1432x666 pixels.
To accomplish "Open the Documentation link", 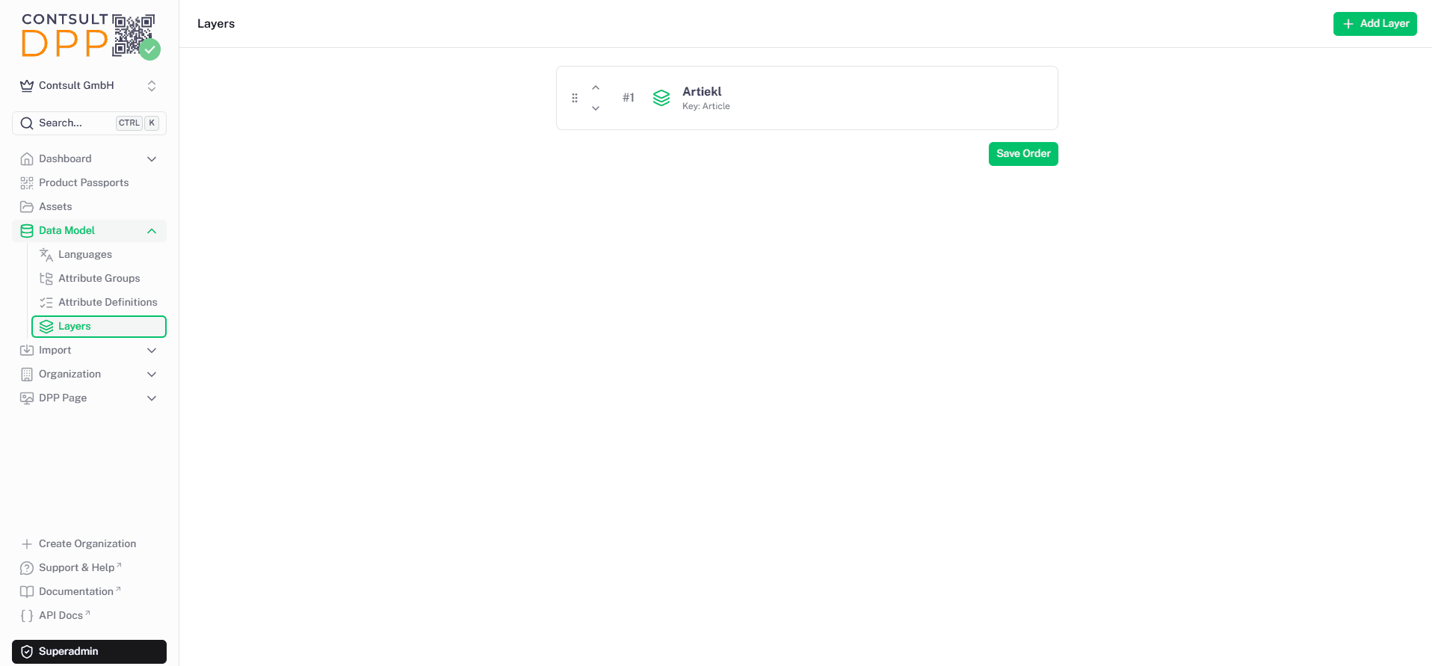I will [x=89, y=592].
